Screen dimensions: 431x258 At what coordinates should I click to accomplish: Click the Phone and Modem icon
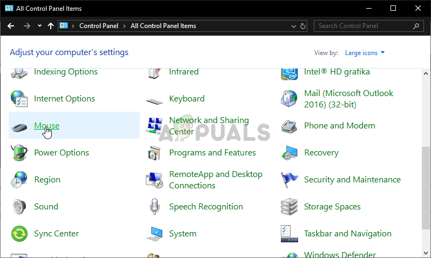(289, 126)
